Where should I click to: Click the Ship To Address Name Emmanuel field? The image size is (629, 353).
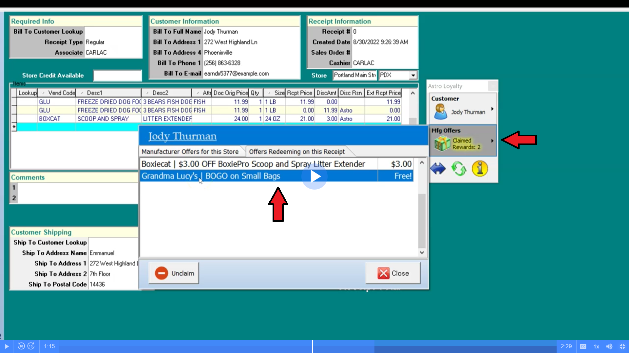(113, 253)
